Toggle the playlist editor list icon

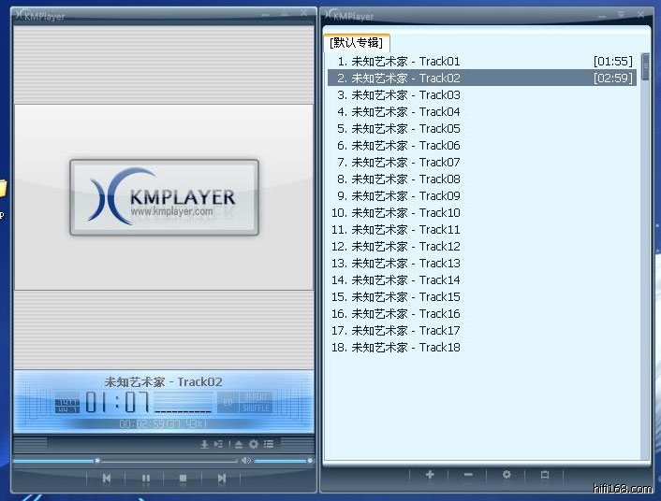coord(269,444)
